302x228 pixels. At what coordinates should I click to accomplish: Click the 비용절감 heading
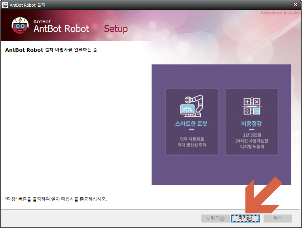pyautogui.click(x=252, y=123)
